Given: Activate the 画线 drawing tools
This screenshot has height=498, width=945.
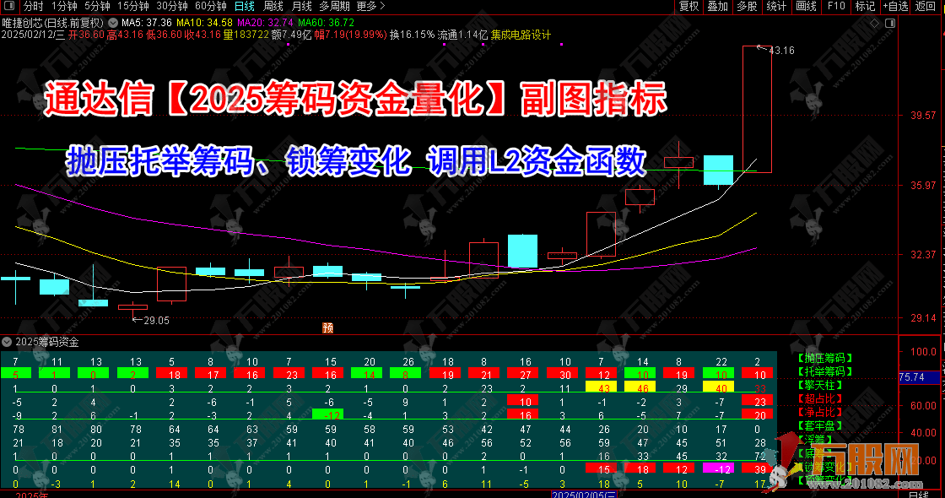Looking at the screenshot, I should pos(806,6).
